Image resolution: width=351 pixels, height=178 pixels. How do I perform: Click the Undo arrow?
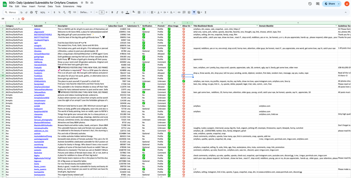click(x=21, y=12)
